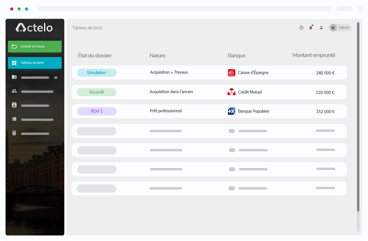This screenshot has height=241, width=368.
Task: Open Dossier en cours menu
Action: 35,46
